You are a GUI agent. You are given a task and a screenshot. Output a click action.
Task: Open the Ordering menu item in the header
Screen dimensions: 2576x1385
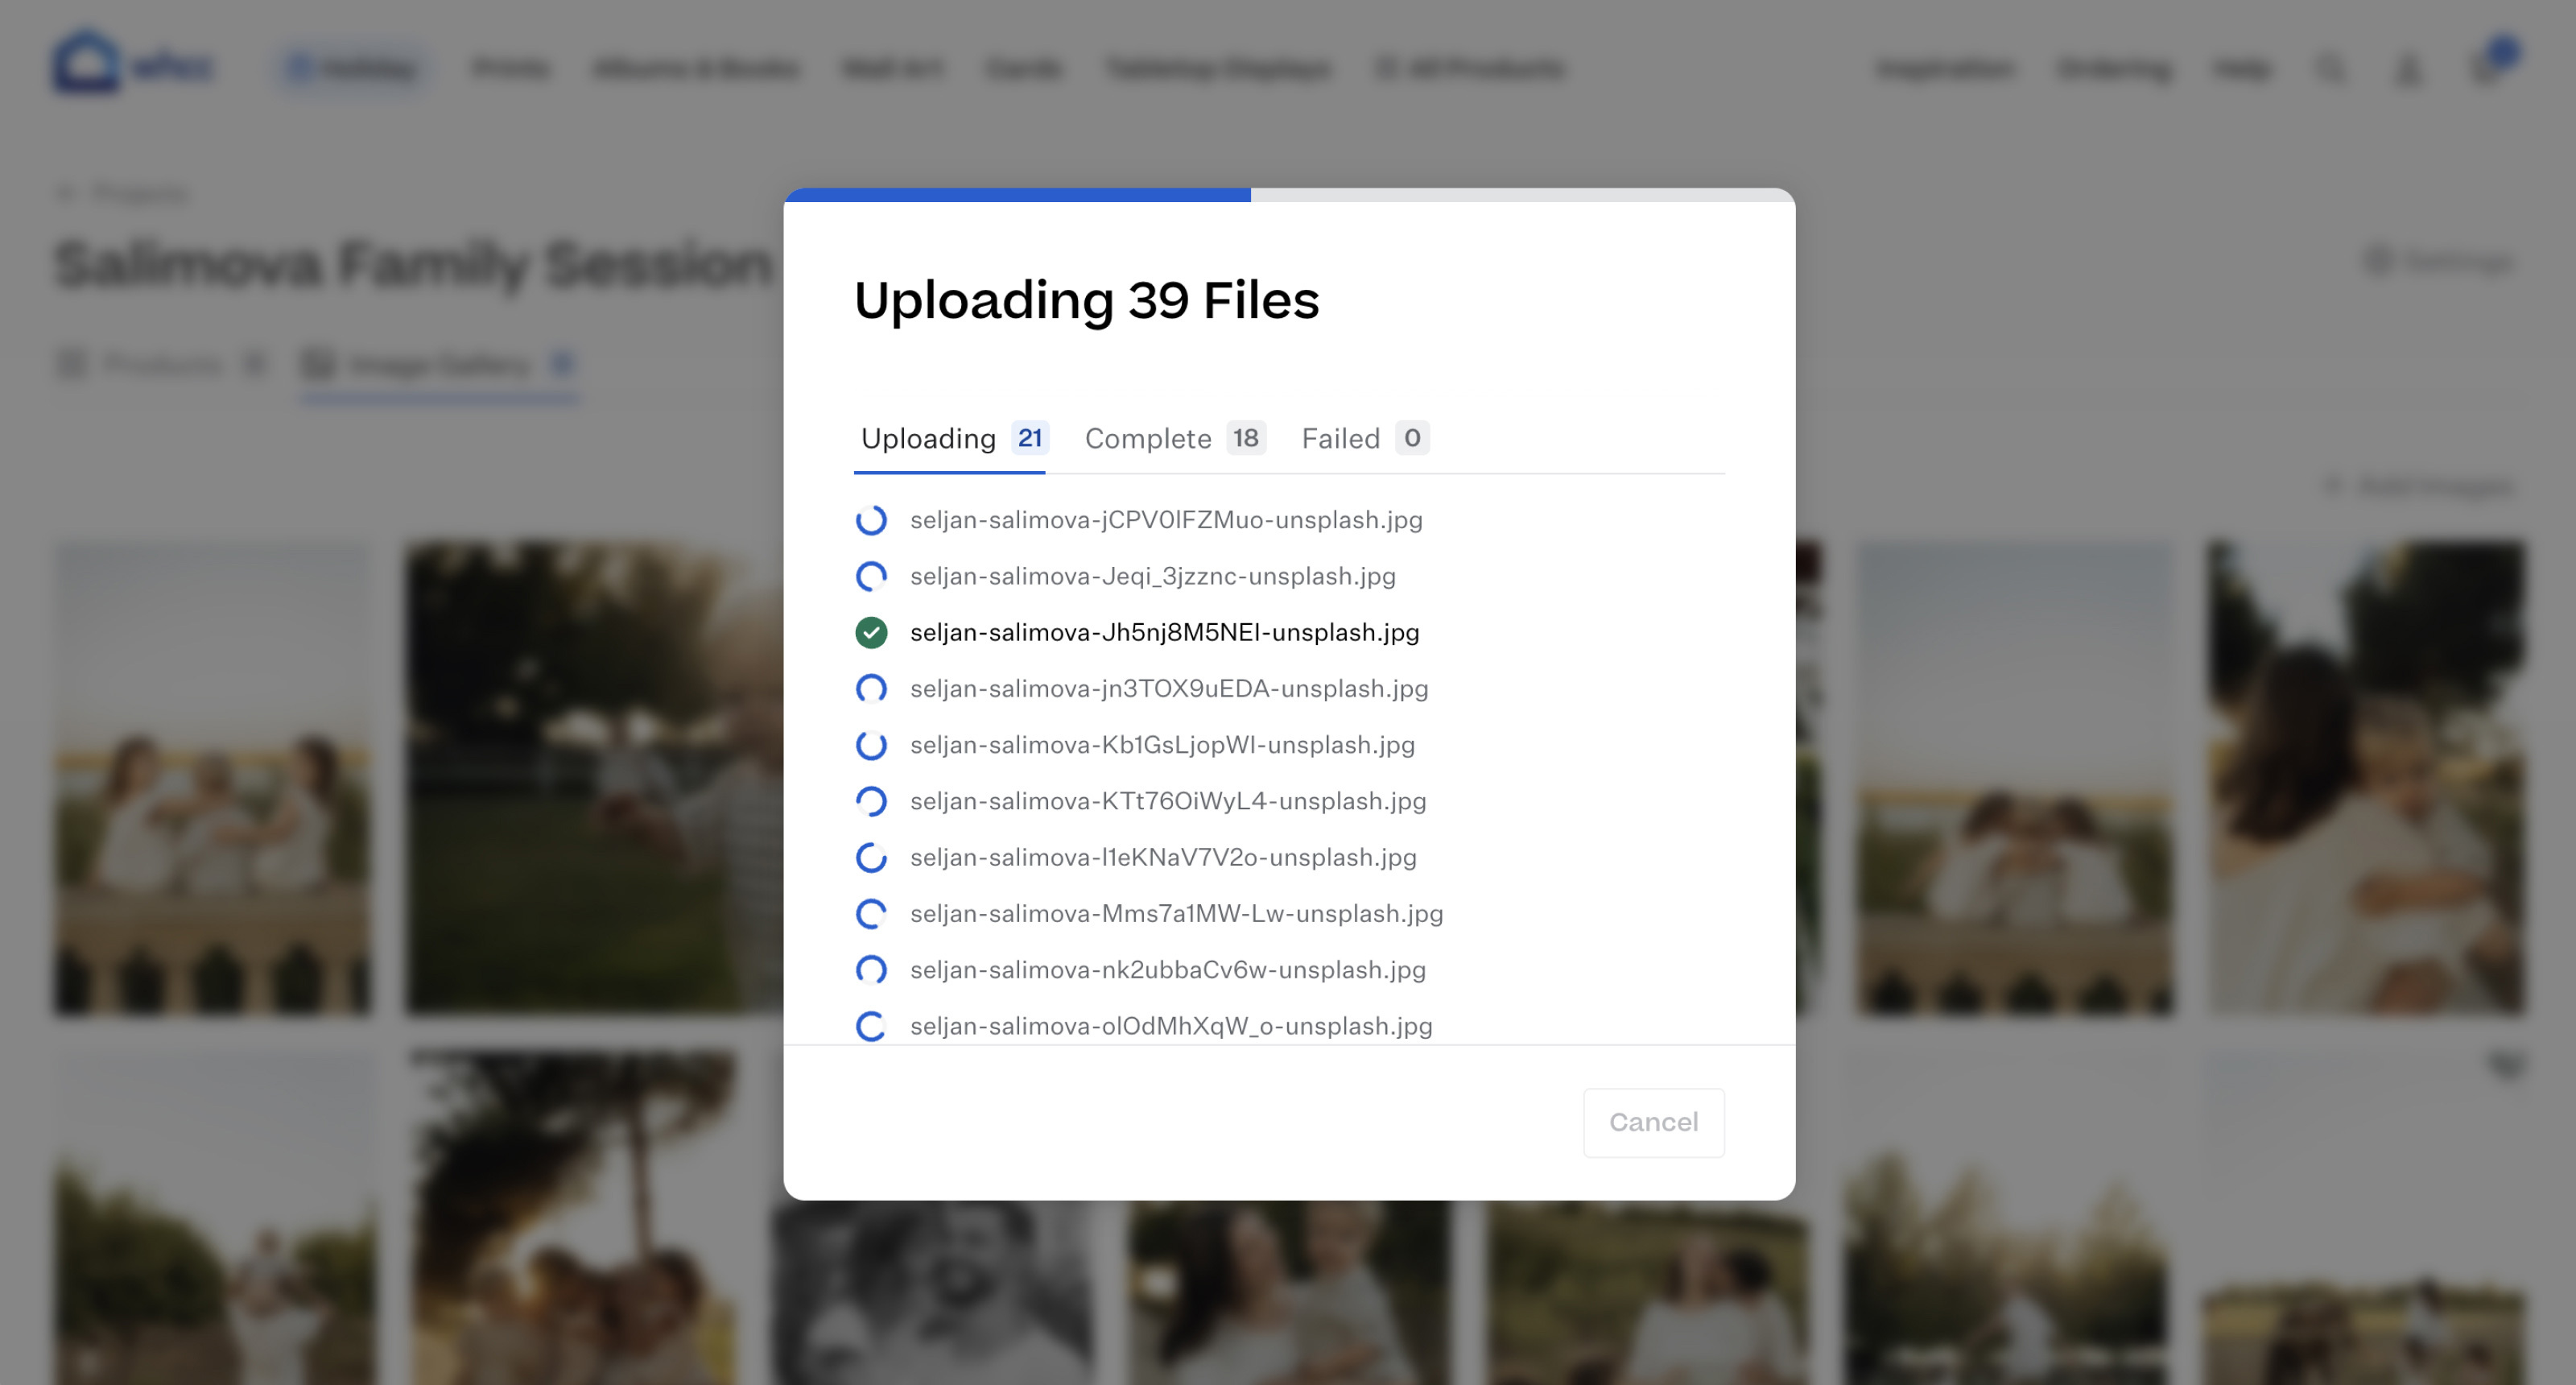tap(2114, 68)
